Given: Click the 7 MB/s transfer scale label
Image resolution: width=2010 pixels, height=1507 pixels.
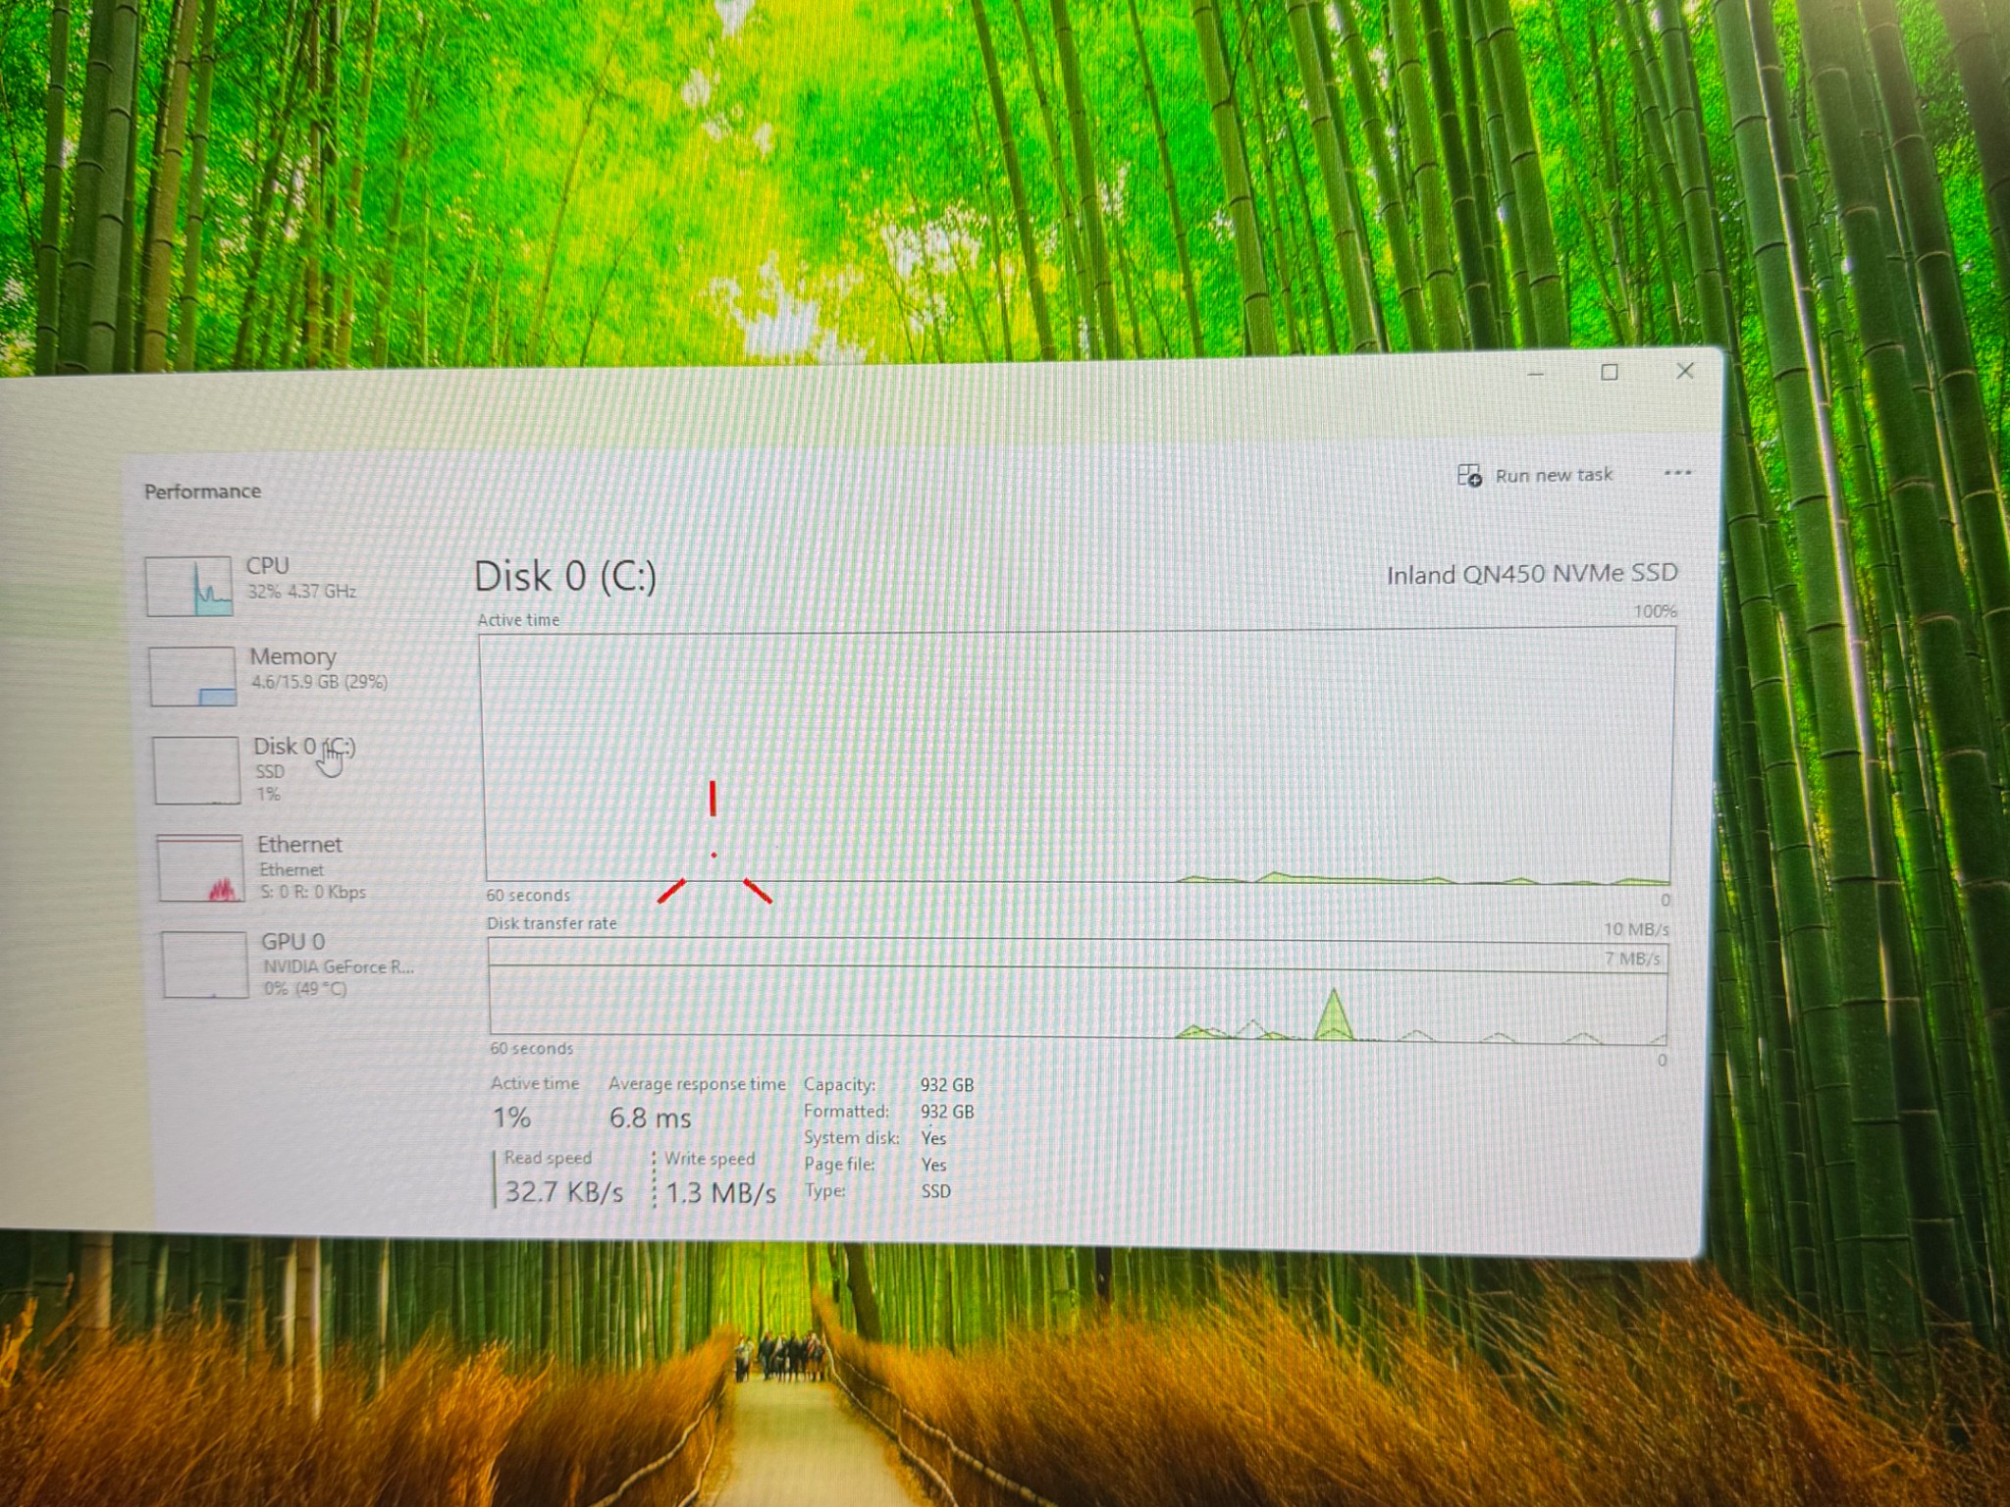Looking at the screenshot, I should (x=1632, y=959).
